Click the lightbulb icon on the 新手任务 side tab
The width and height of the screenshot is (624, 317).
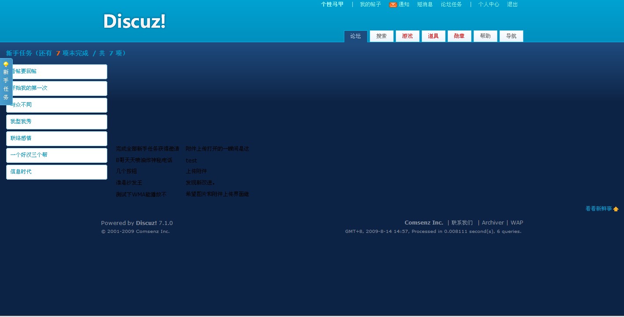tap(6, 64)
